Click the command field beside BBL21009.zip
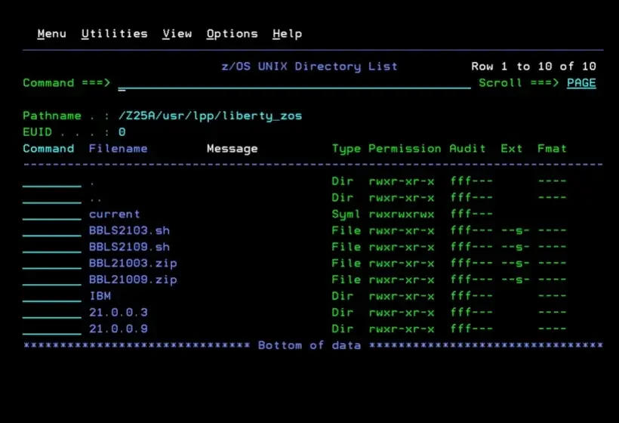 (52, 280)
